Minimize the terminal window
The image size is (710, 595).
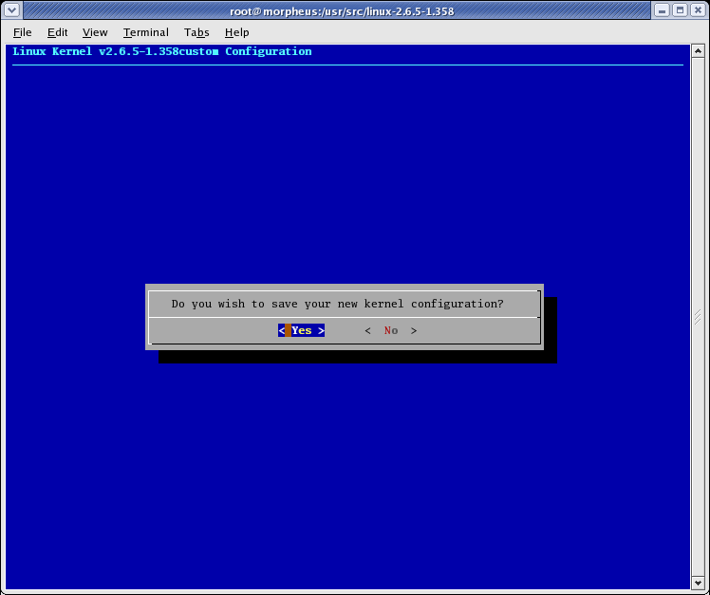click(663, 10)
